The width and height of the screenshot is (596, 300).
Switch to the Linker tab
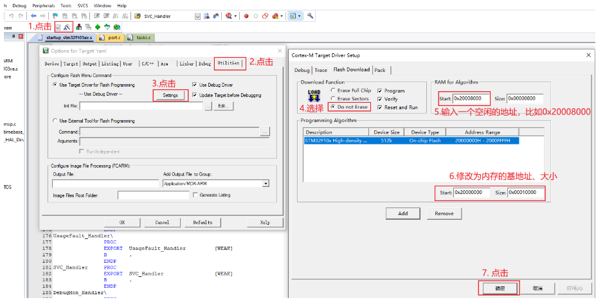[186, 64]
